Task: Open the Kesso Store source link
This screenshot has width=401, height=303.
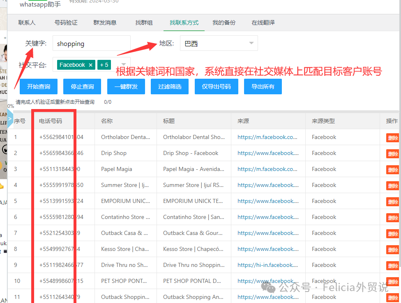Action: pyautogui.click(x=268, y=249)
